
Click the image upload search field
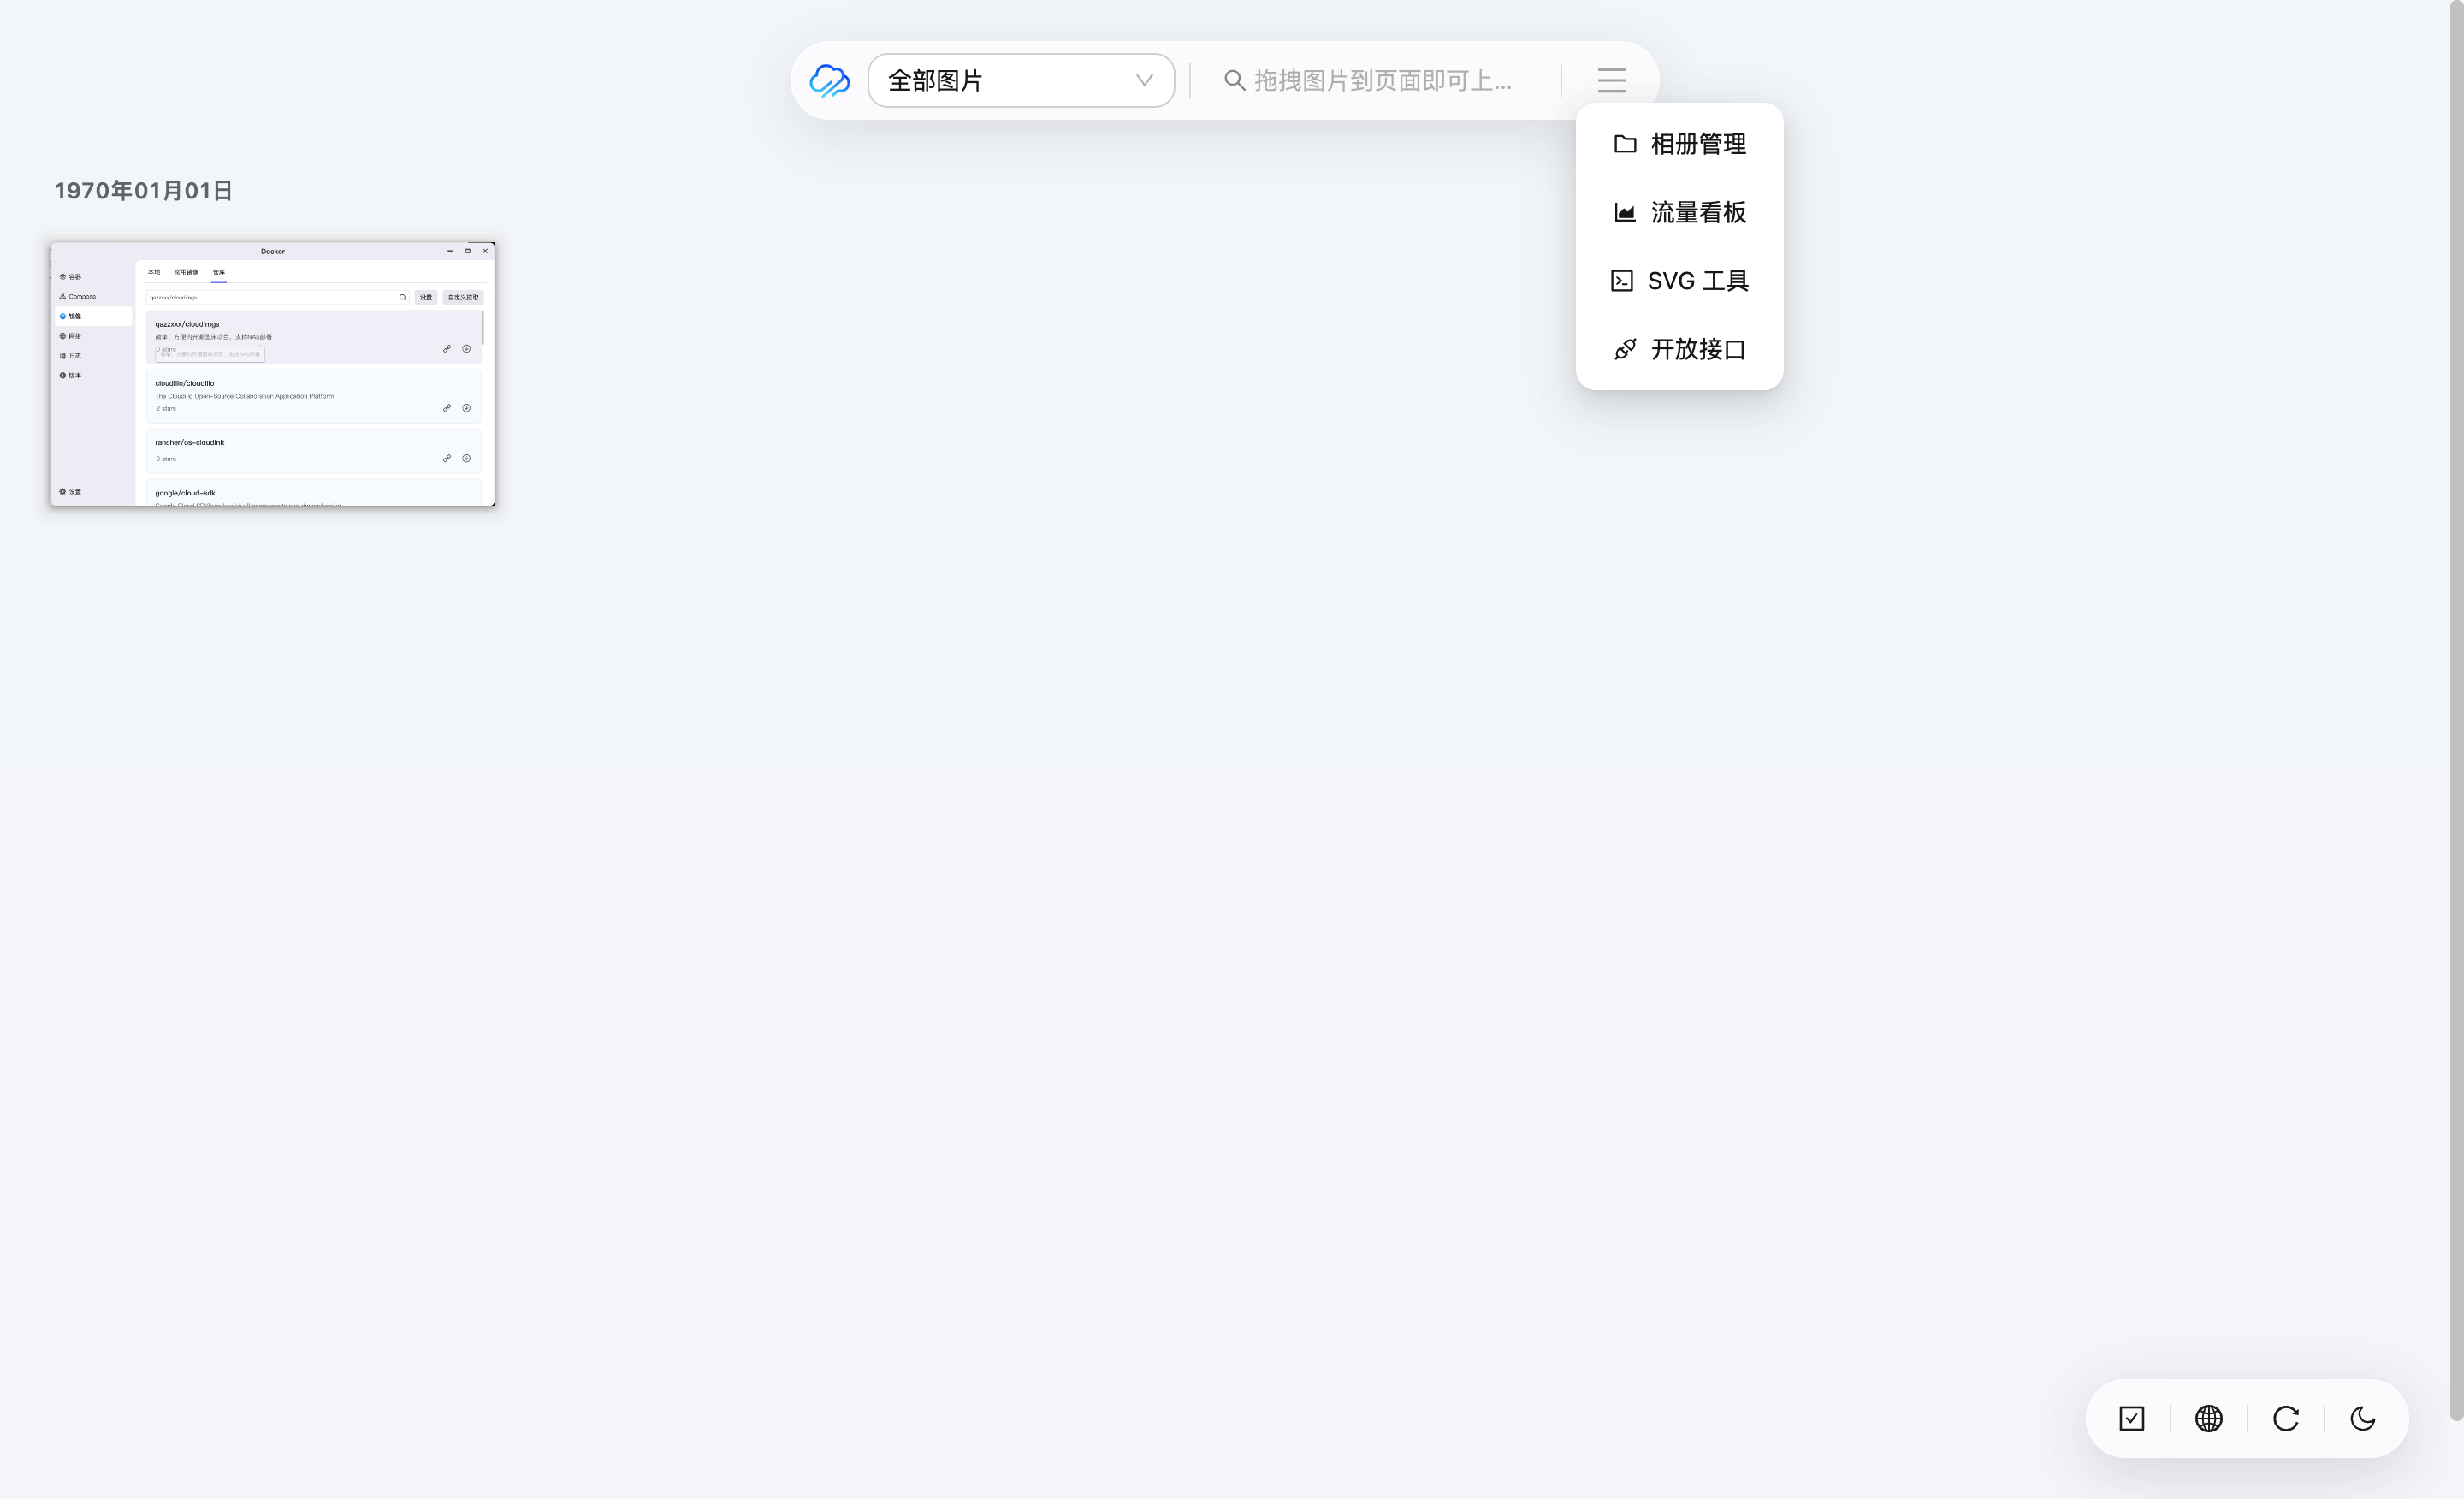[1380, 80]
